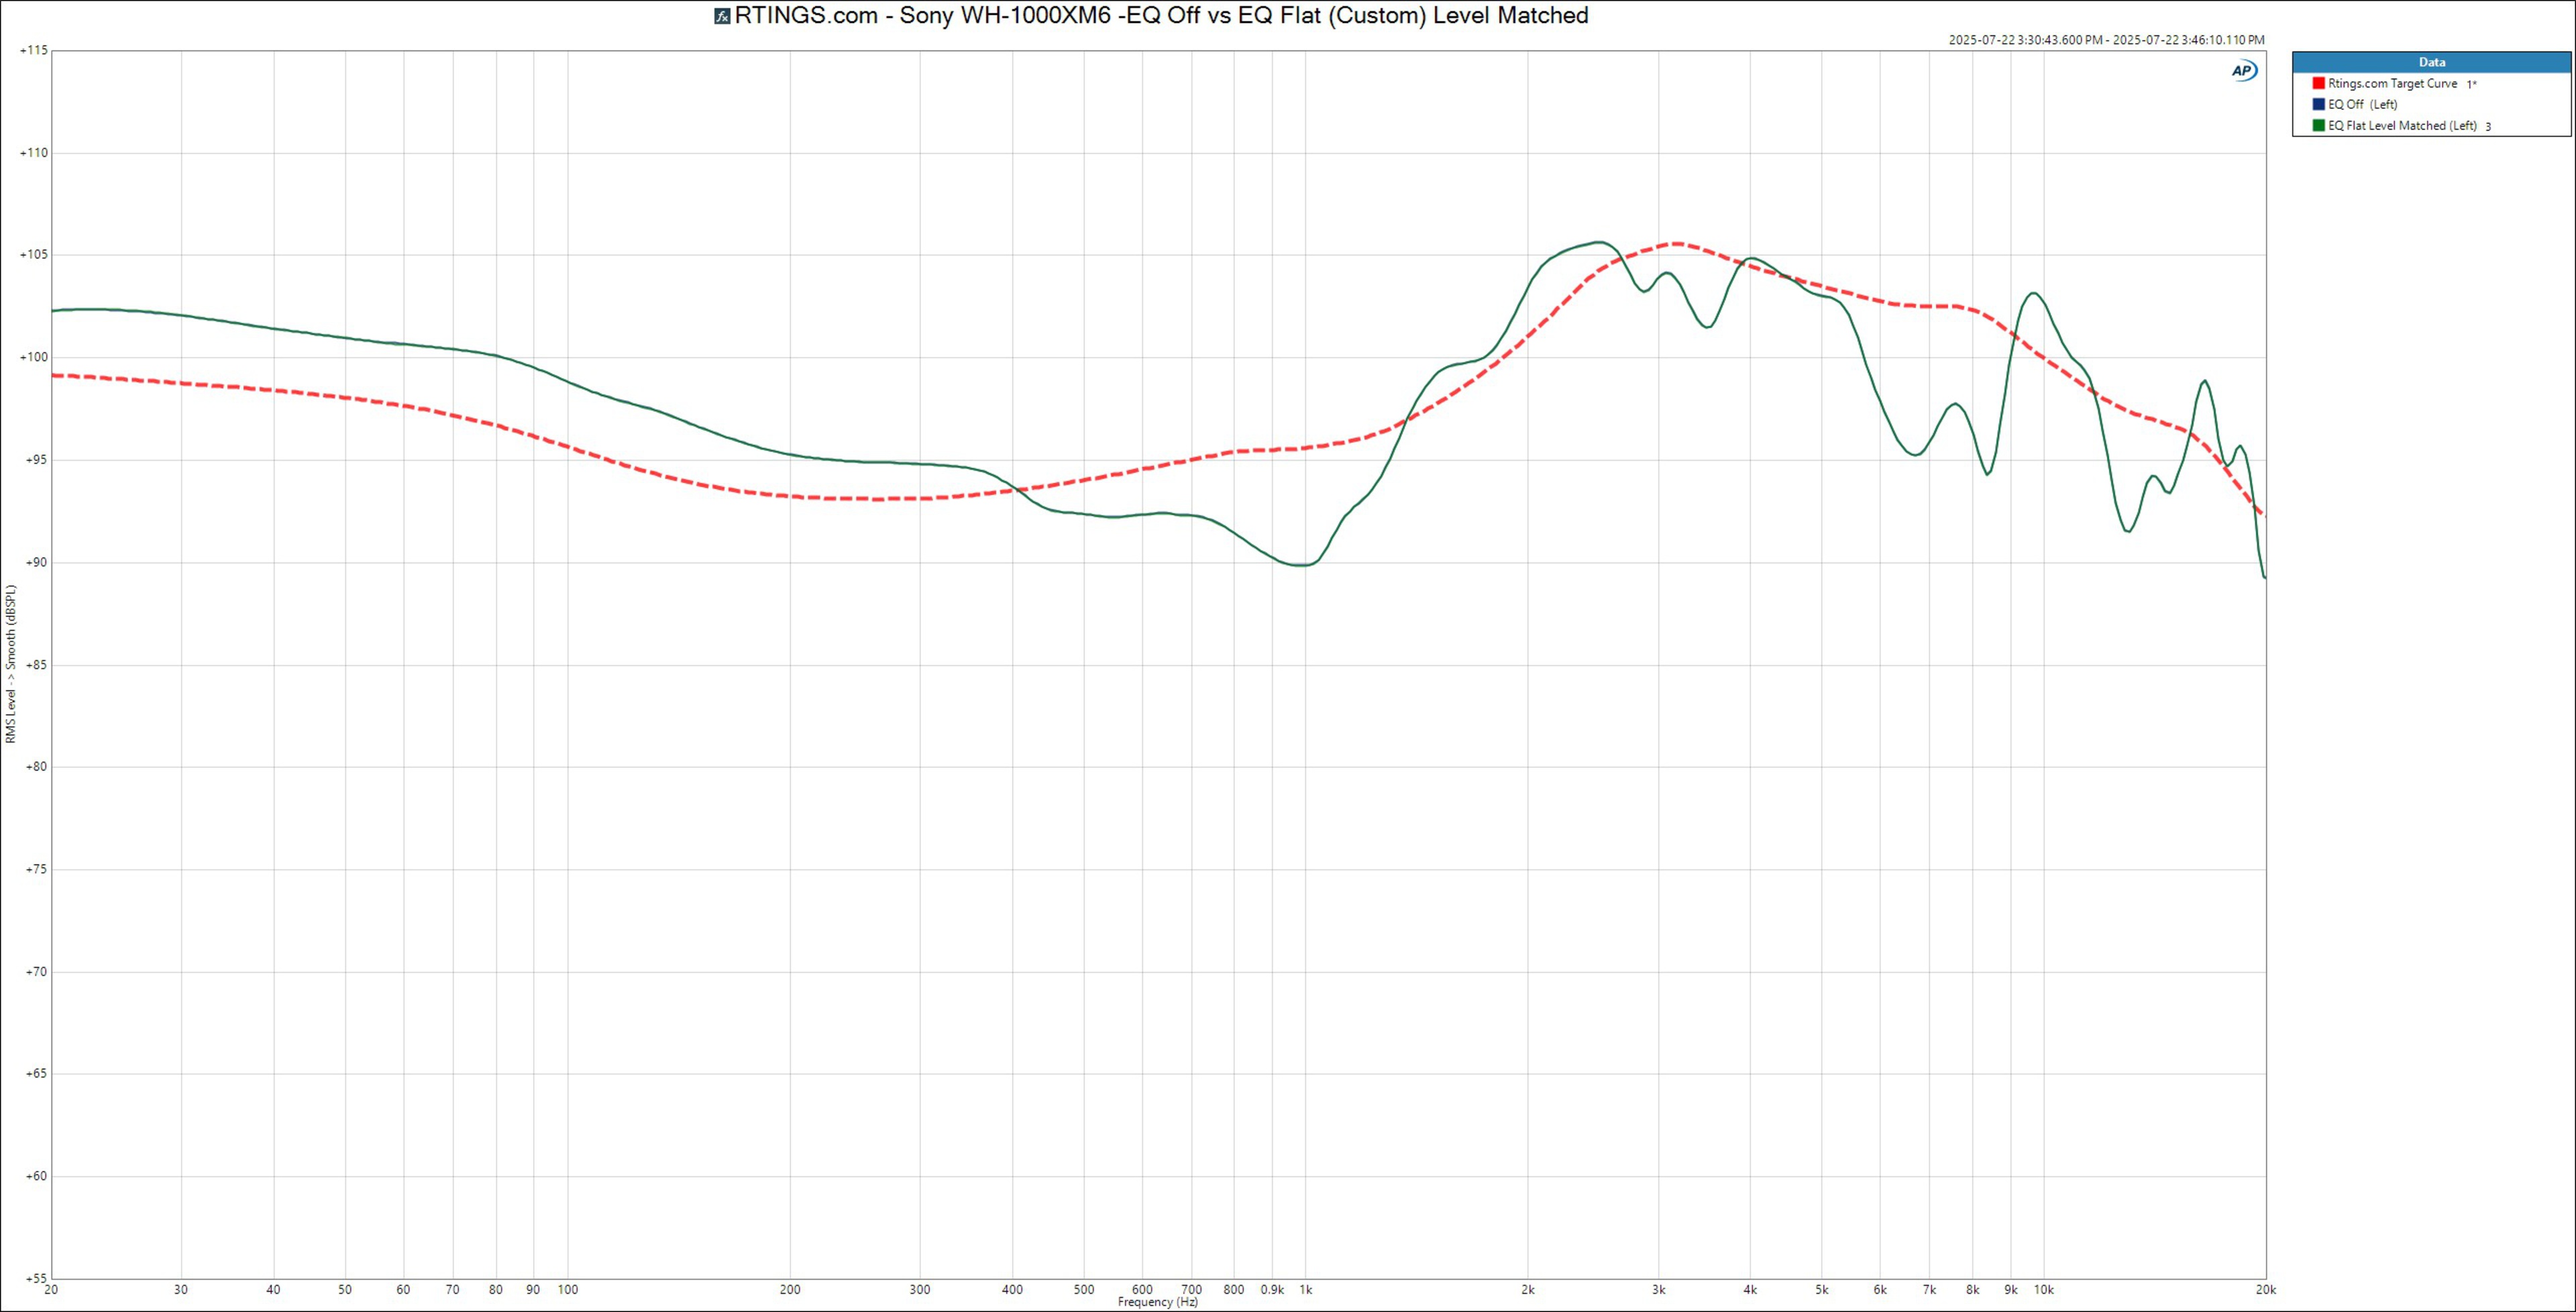Click the +55 value on the Y axis
Viewport: 2576px width, 1312px height.
coord(35,1278)
